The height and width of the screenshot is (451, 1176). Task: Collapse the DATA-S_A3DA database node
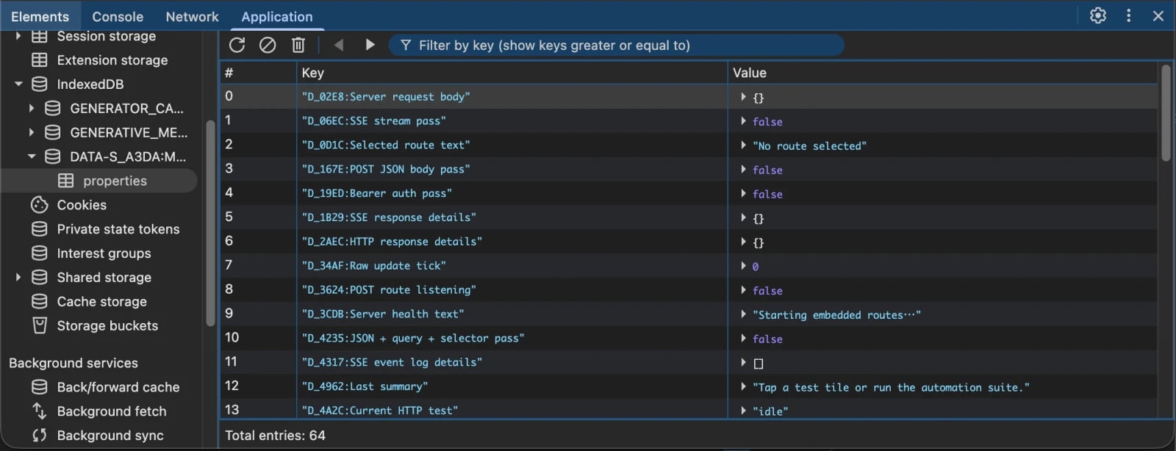(x=32, y=156)
